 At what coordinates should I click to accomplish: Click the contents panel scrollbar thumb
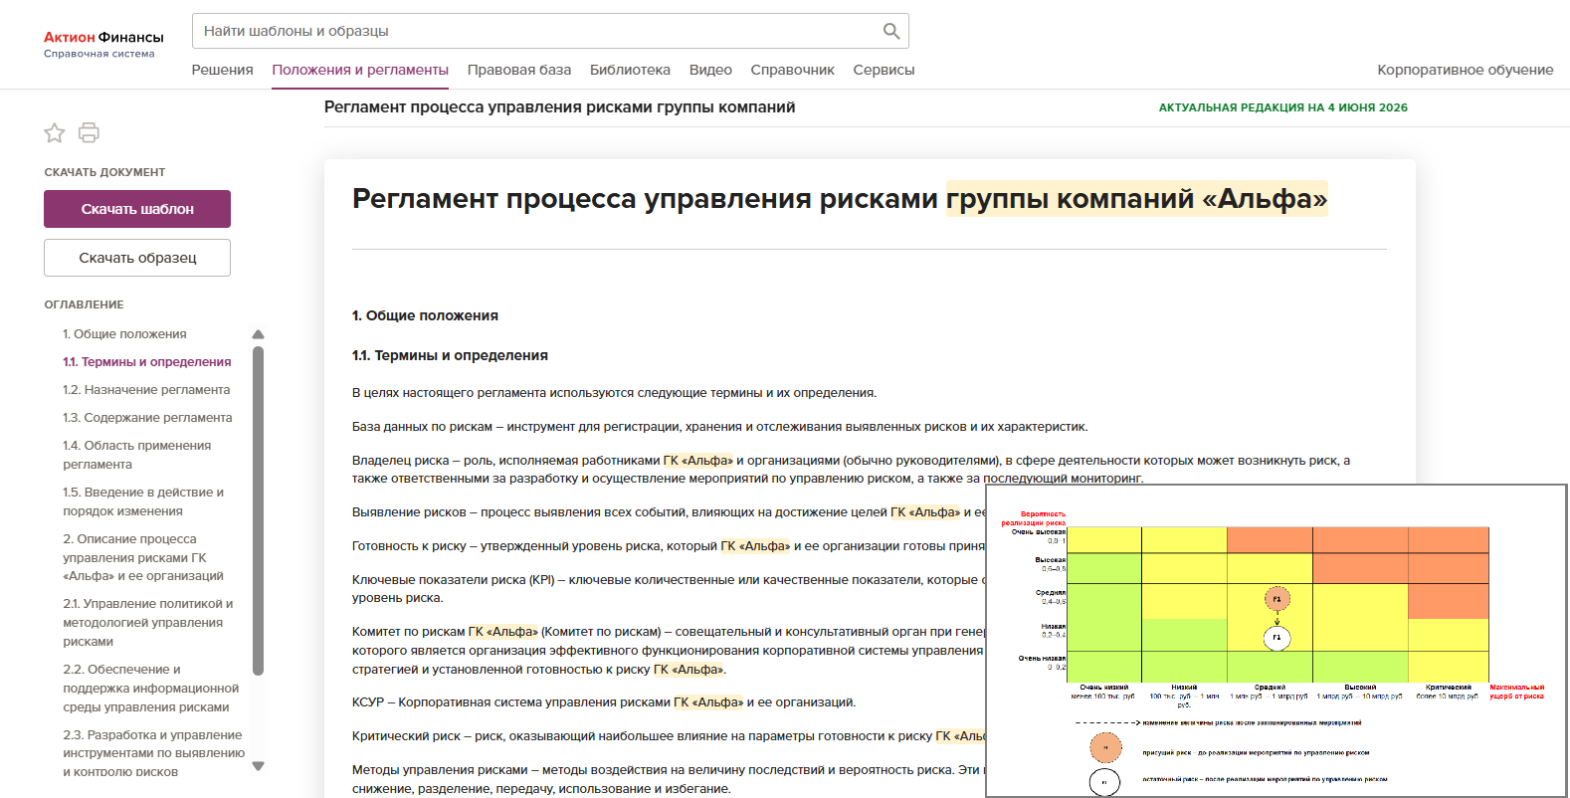pyautogui.click(x=259, y=510)
